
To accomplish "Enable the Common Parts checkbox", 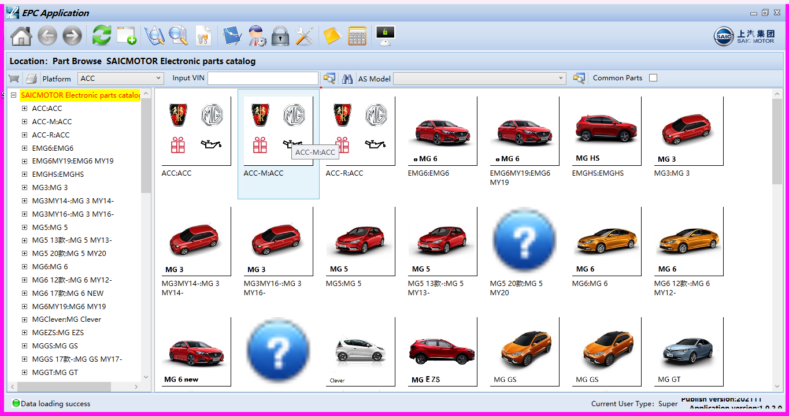I will tap(653, 78).
